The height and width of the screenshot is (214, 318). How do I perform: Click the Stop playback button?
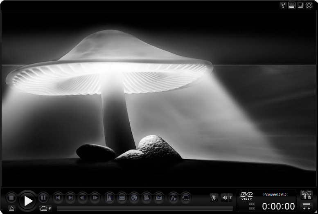pyautogui.click(x=11, y=198)
